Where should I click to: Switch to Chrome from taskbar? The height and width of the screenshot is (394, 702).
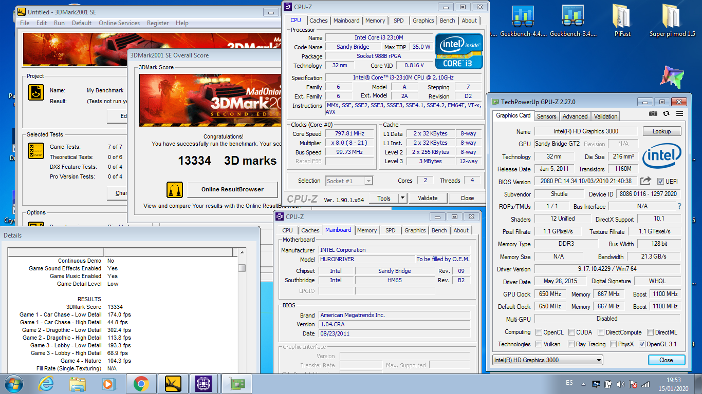(x=141, y=384)
